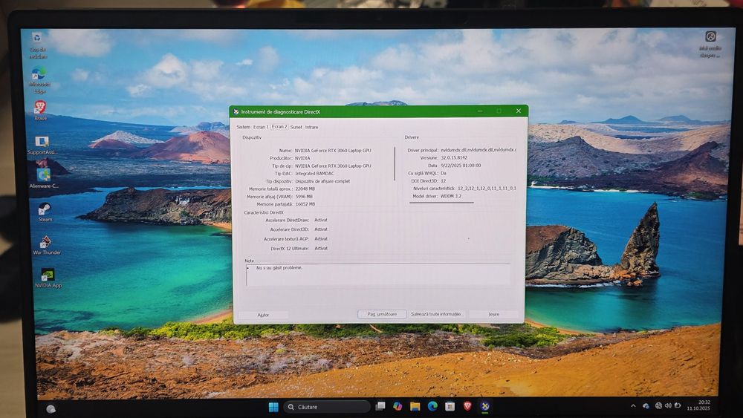Viewport: 743px width, 418px height.
Task: Click the Integrated RAMDAC value
Action: click(x=314, y=173)
